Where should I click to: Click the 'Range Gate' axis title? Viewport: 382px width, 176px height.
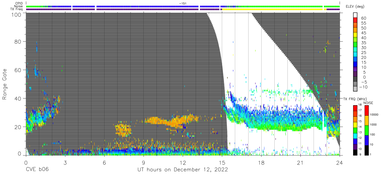(x=5, y=84)
